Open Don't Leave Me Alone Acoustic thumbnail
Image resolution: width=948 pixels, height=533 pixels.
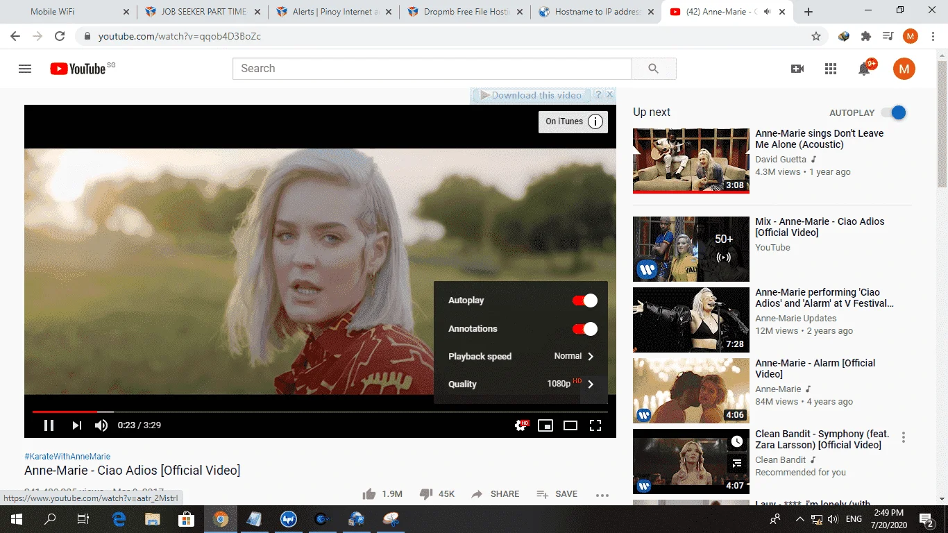[x=691, y=160]
